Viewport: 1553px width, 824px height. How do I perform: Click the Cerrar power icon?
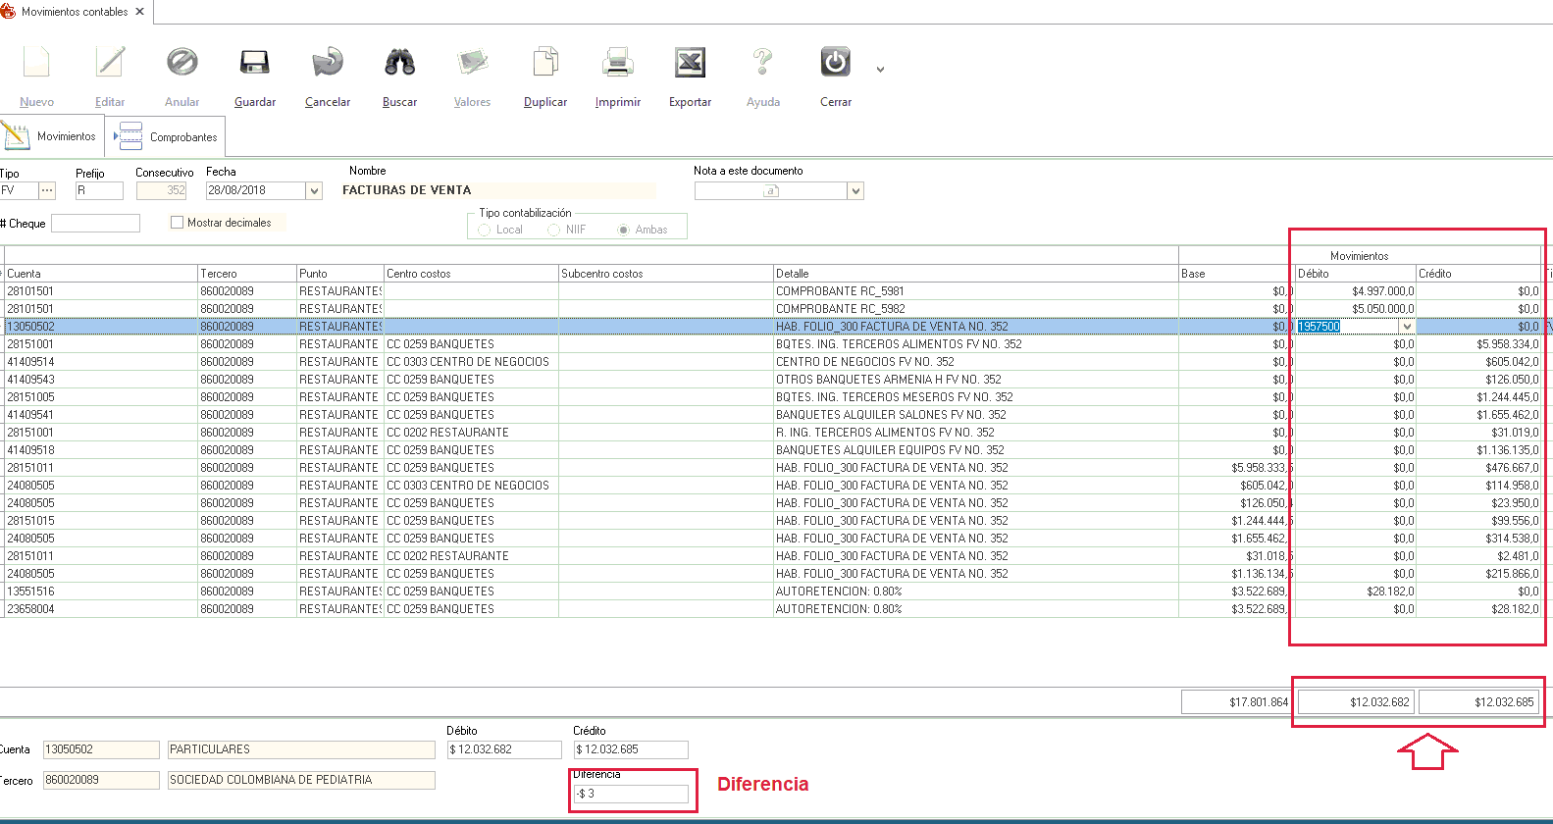835,63
